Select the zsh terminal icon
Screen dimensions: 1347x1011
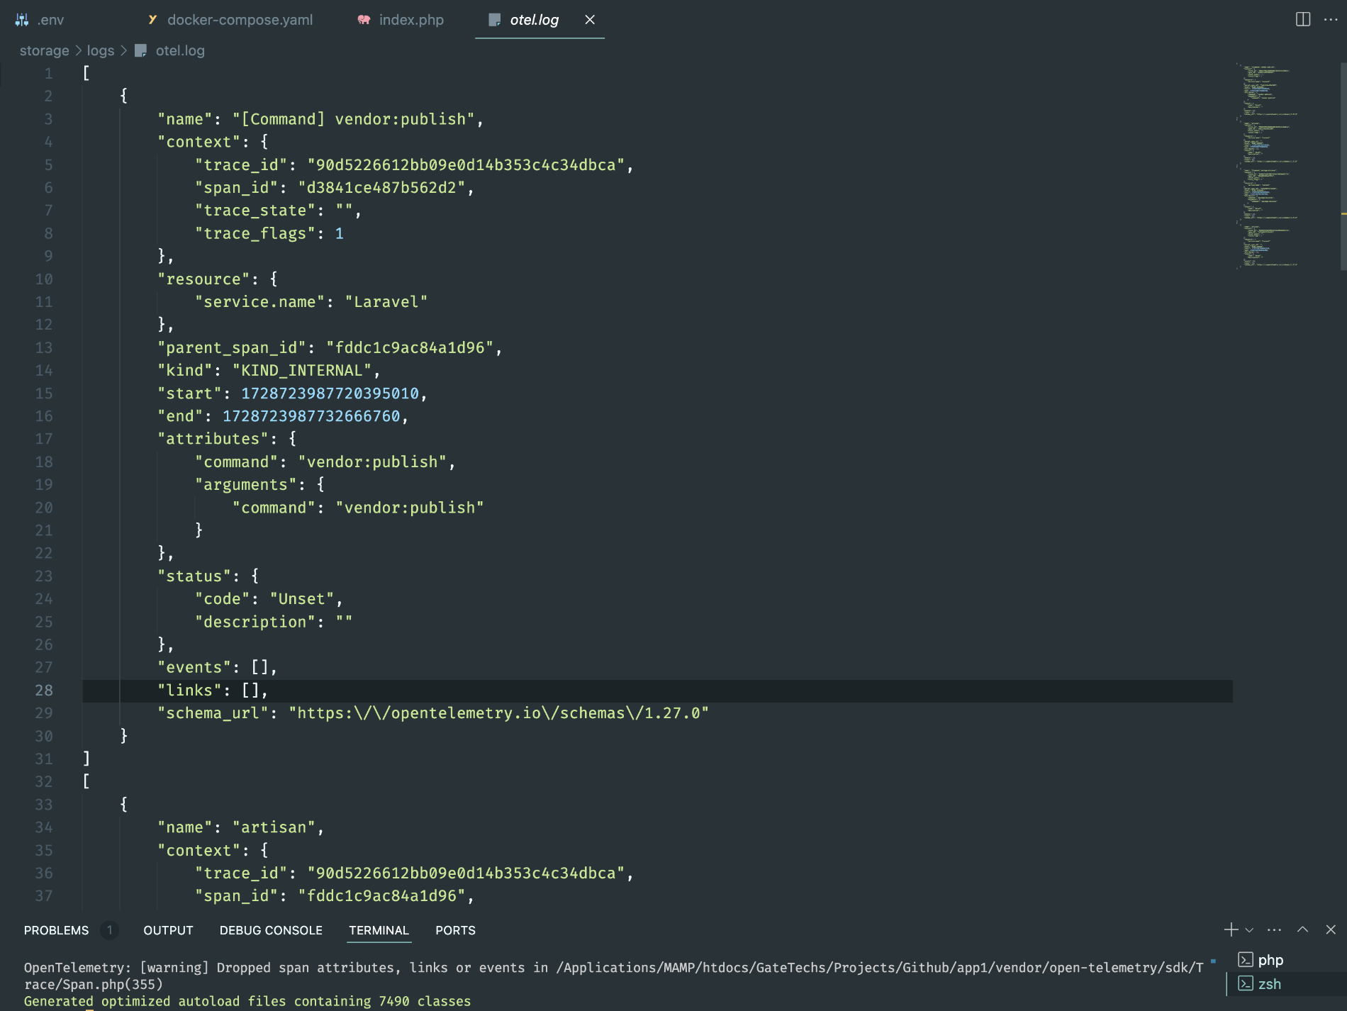click(1246, 984)
